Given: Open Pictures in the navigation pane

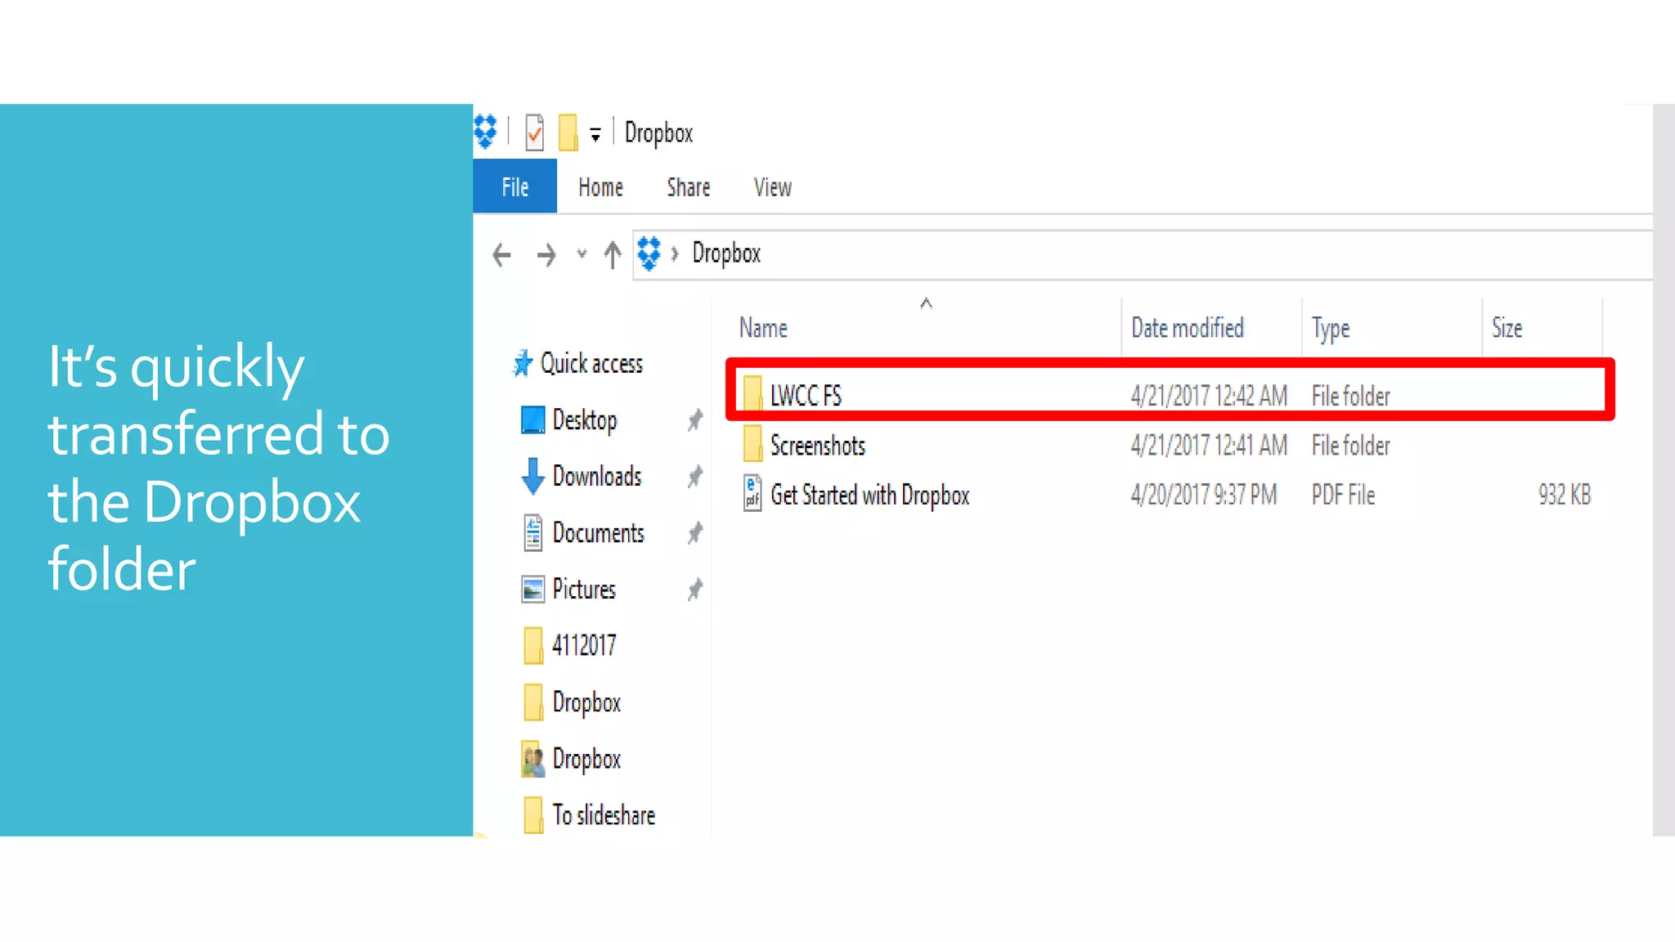Looking at the screenshot, I should (x=583, y=590).
